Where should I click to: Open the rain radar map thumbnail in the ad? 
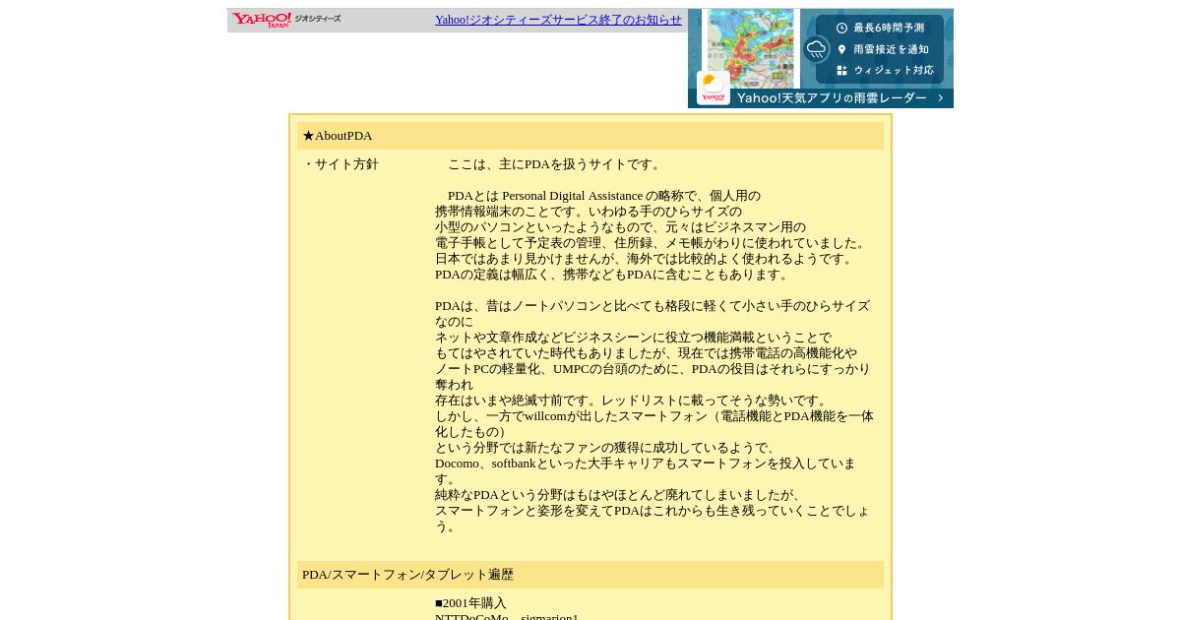(x=750, y=48)
